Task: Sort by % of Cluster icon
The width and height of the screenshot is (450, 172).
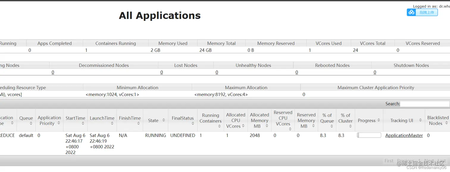Action: [350, 126]
